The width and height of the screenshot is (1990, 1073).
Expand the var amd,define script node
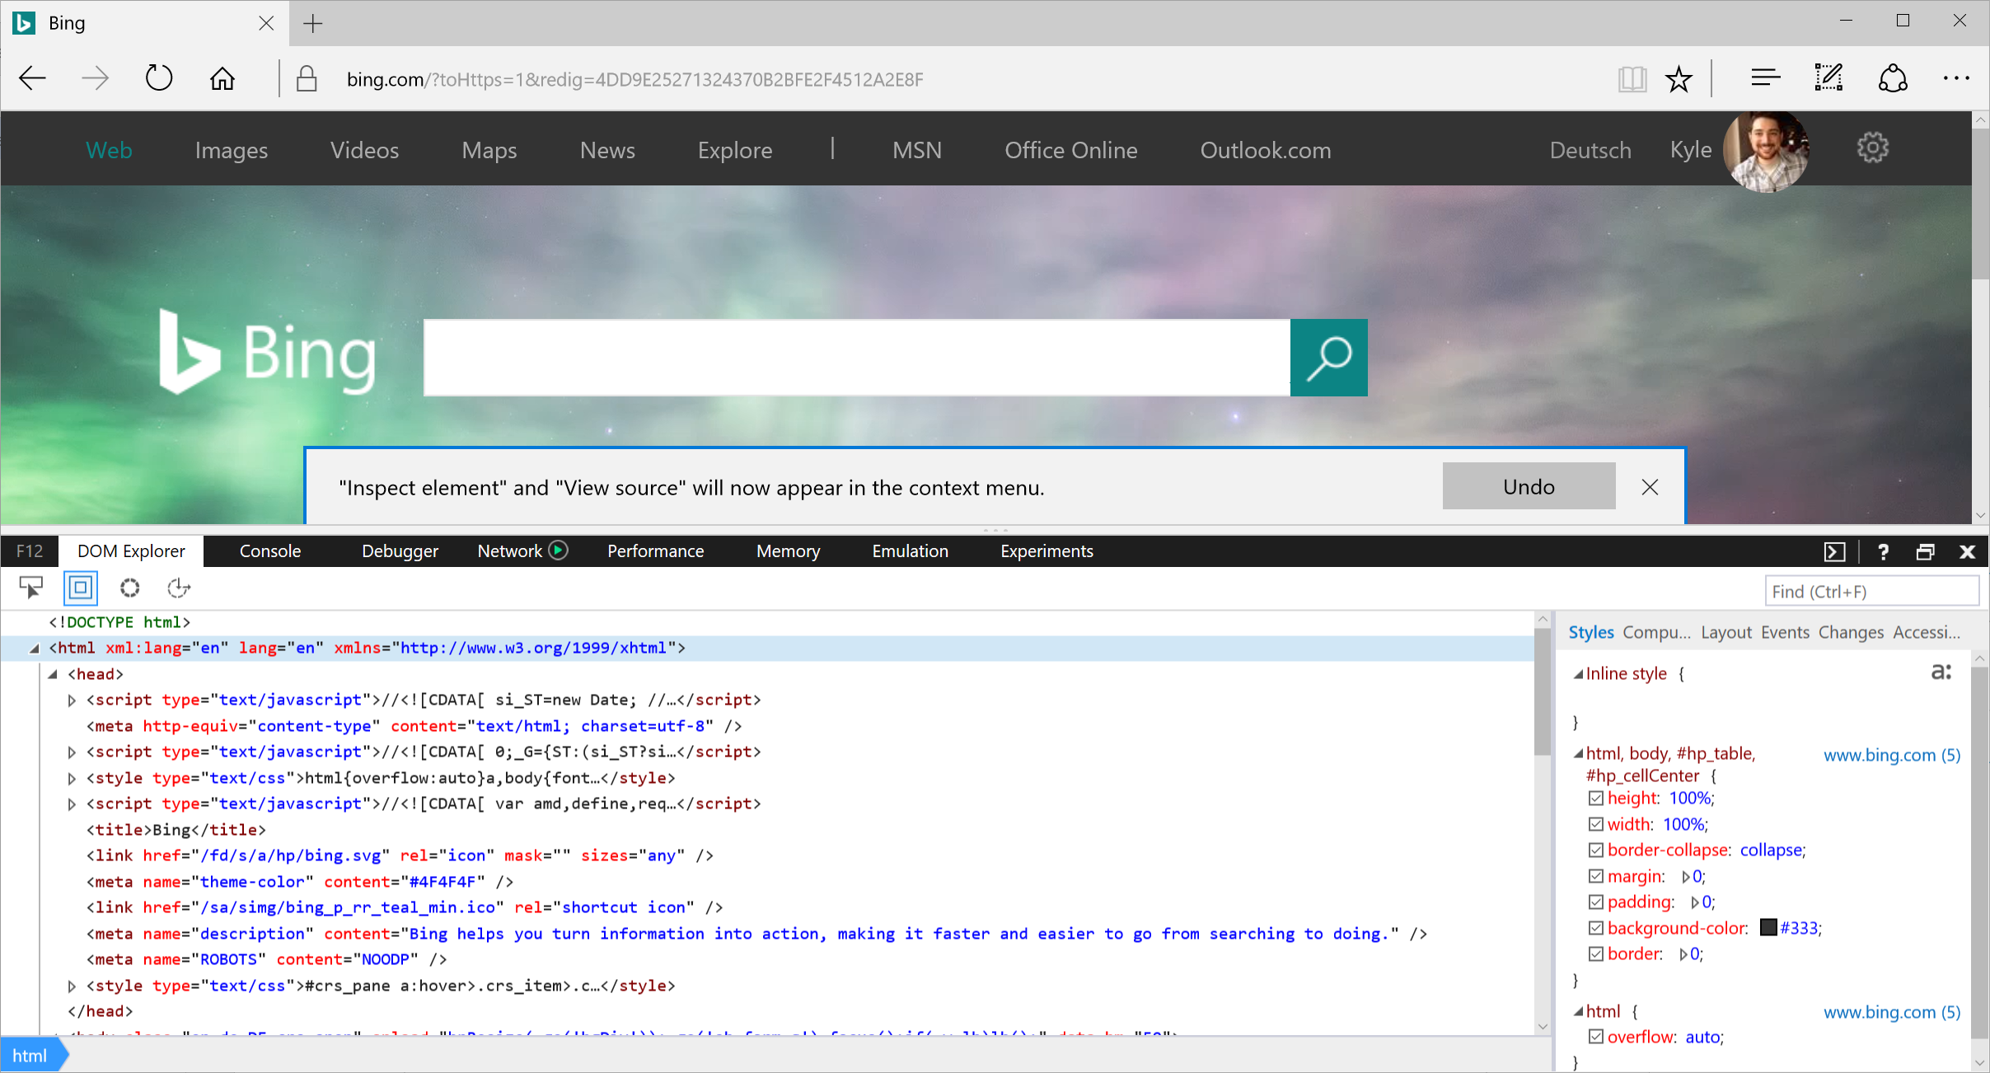(x=72, y=804)
